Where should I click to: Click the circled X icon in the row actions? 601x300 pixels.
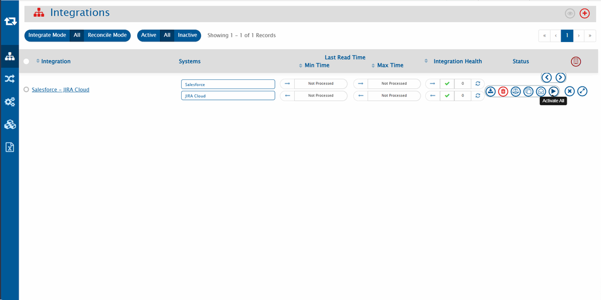[570, 91]
